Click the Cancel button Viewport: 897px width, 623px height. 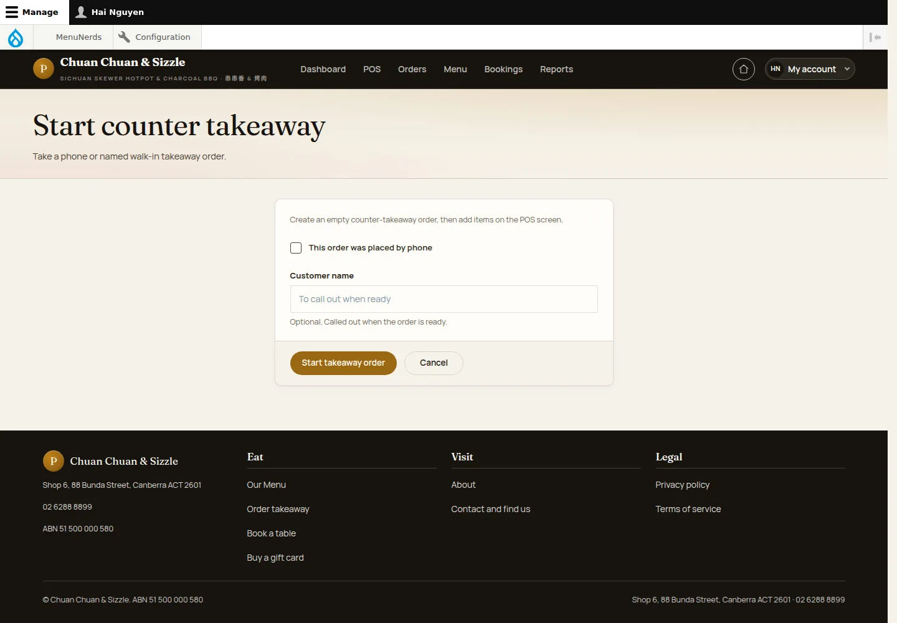(434, 363)
